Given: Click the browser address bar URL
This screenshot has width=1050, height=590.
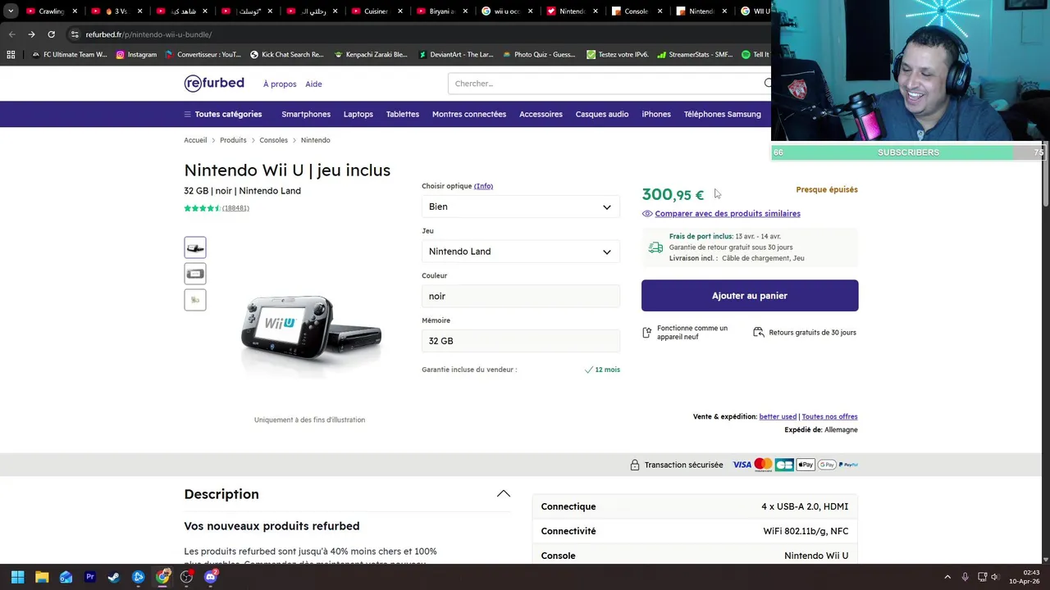Looking at the screenshot, I should coord(148,34).
